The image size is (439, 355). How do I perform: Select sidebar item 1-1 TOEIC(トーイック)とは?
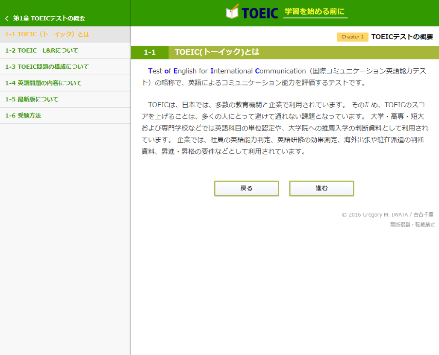pyautogui.click(x=47, y=34)
